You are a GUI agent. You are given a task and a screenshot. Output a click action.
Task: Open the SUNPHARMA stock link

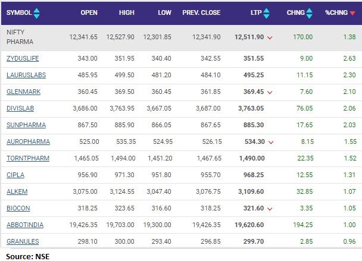pos(26,125)
